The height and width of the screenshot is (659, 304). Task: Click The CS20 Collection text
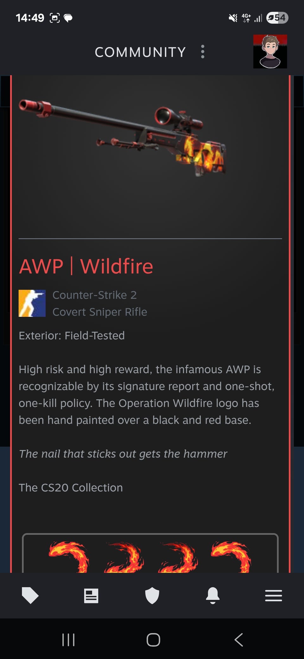coord(71,488)
